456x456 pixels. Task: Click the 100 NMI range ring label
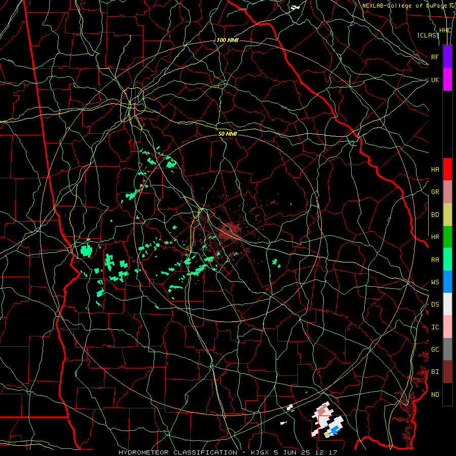click(227, 40)
